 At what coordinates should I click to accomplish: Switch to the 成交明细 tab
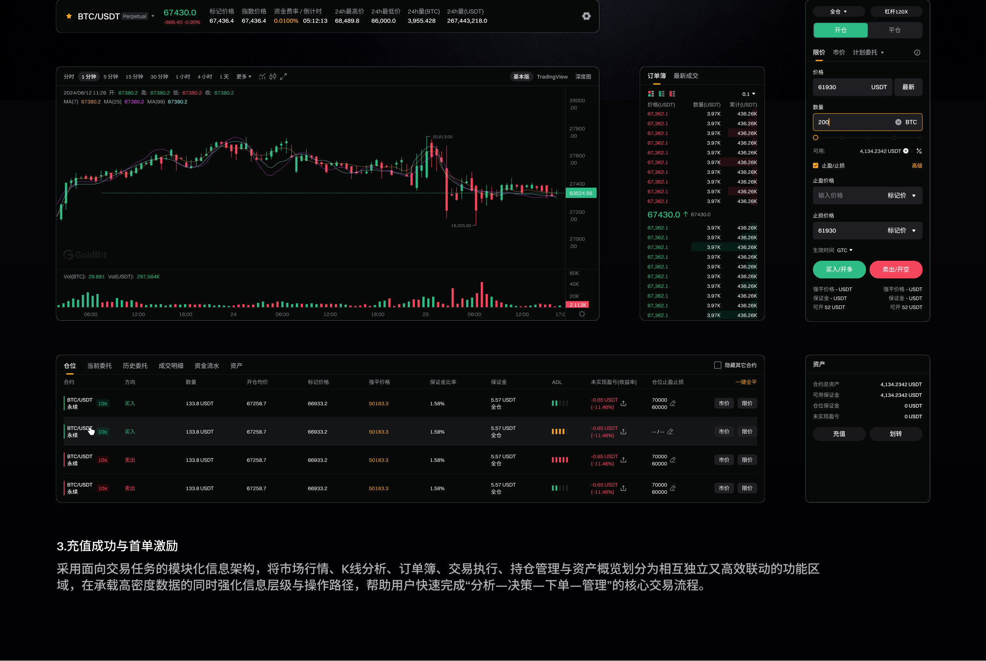coord(171,365)
